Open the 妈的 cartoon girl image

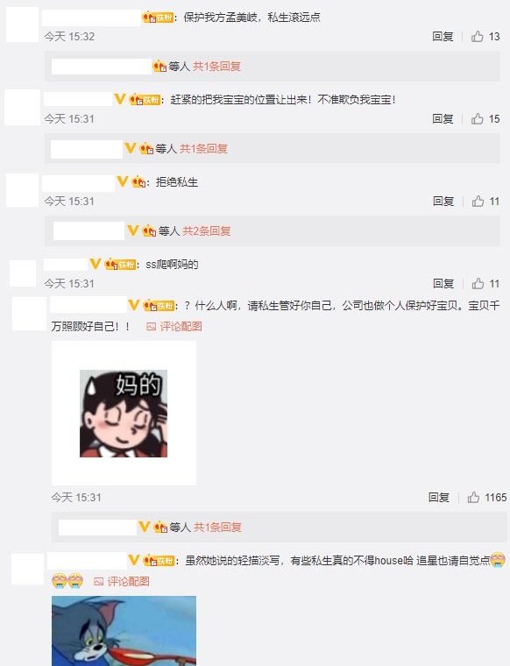pos(124,414)
